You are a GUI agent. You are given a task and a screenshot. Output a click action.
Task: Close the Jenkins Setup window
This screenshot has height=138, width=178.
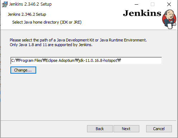(169, 4)
